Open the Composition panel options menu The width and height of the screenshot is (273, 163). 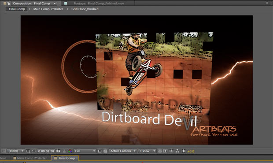tap(266, 3)
